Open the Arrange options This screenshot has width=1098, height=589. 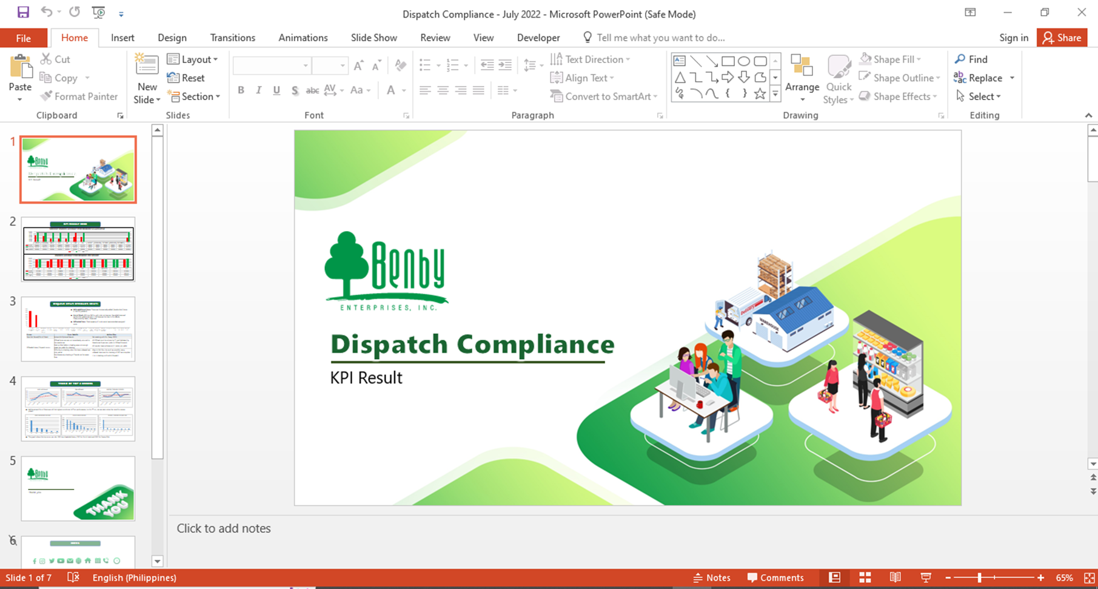(x=802, y=79)
